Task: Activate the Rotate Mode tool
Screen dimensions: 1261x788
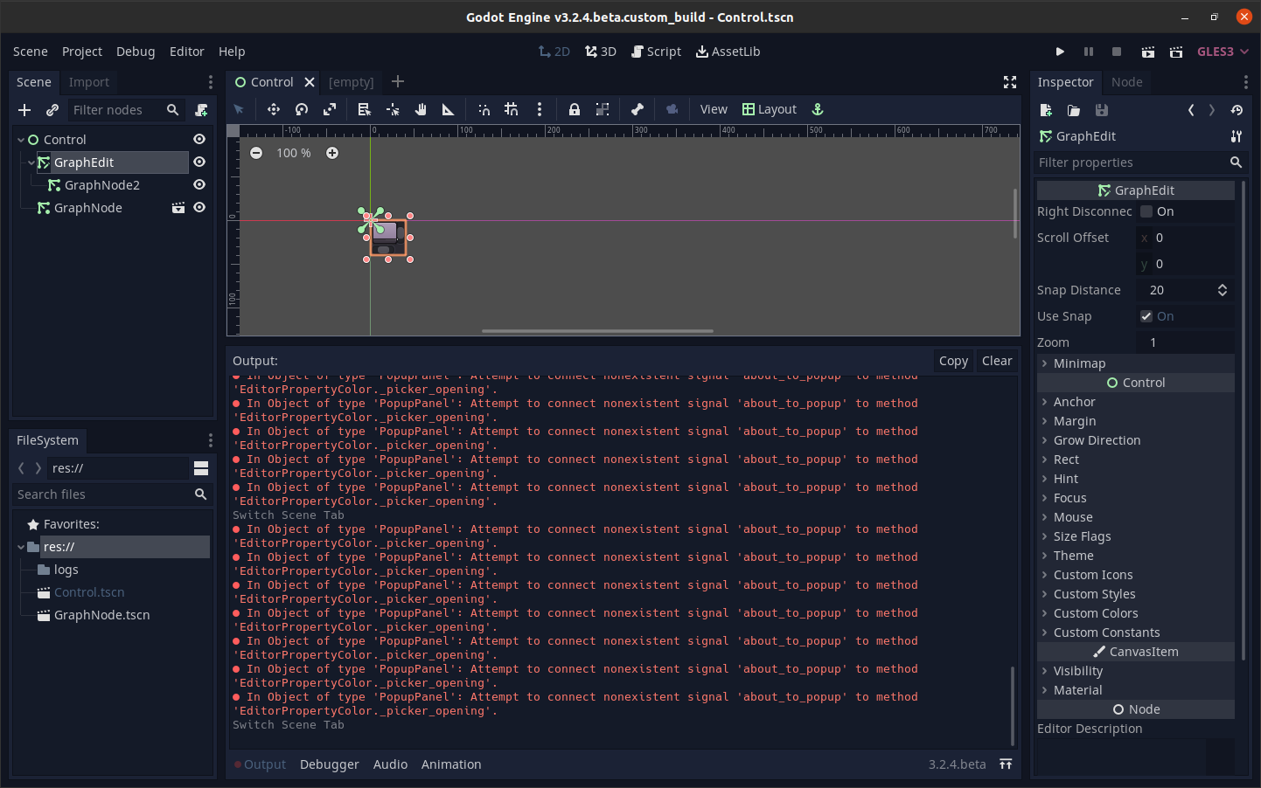Action: (302, 109)
